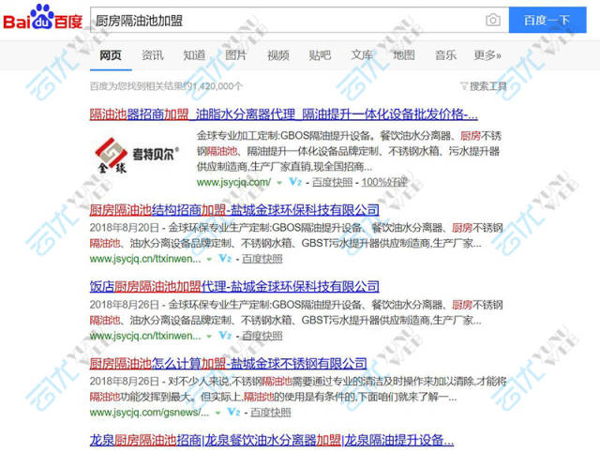Click the green URL www.jsycjq.com/
The height and width of the screenshot is (452, 600).
click(x=233, y=182)
